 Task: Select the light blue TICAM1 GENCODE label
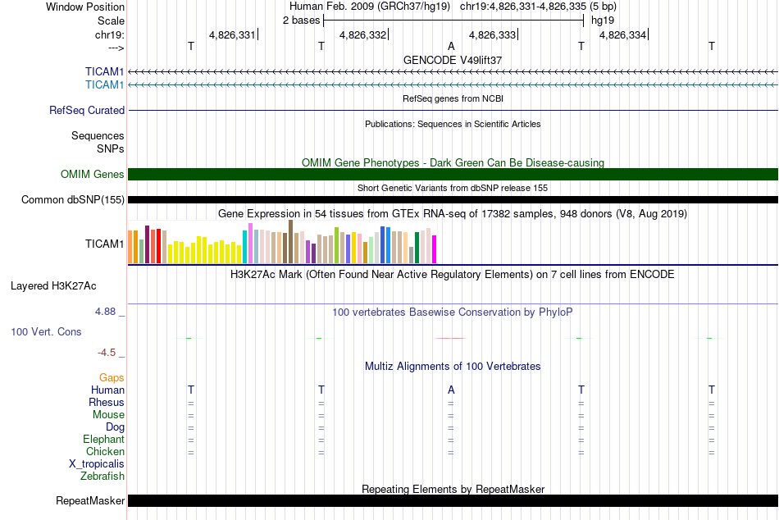(x=104, y=85)
